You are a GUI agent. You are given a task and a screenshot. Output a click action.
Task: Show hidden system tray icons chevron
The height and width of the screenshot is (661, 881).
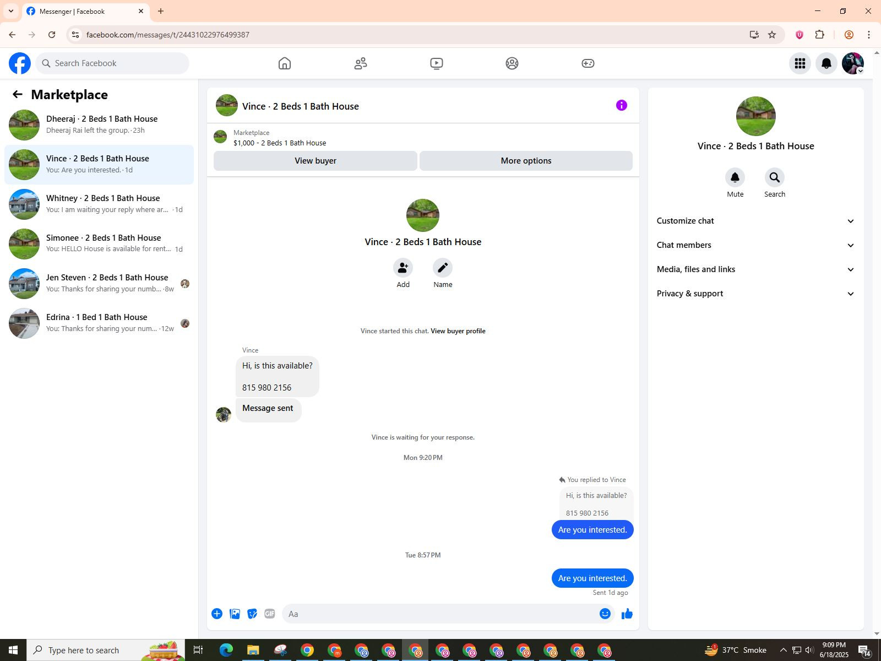(783, 650)
